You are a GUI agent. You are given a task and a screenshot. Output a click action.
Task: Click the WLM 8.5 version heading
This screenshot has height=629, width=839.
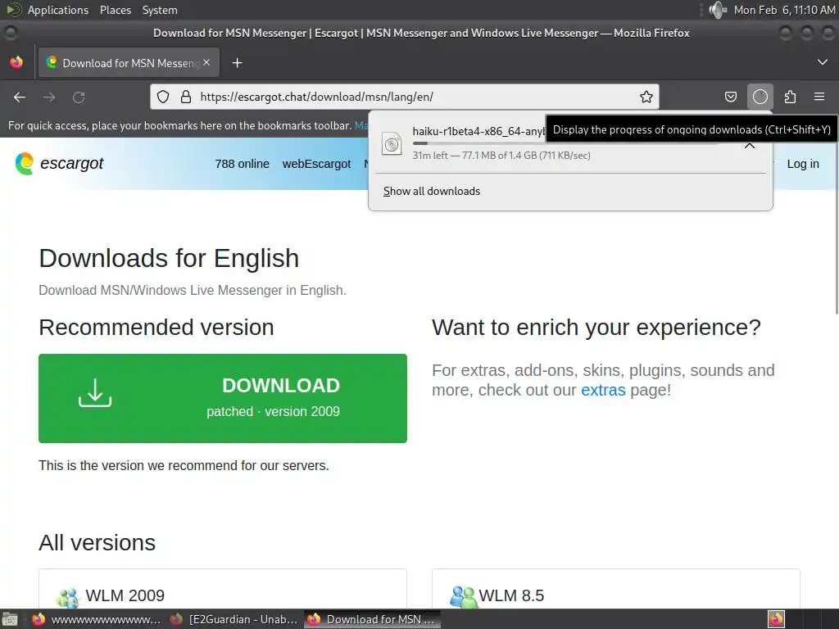(x=511, y=595)
